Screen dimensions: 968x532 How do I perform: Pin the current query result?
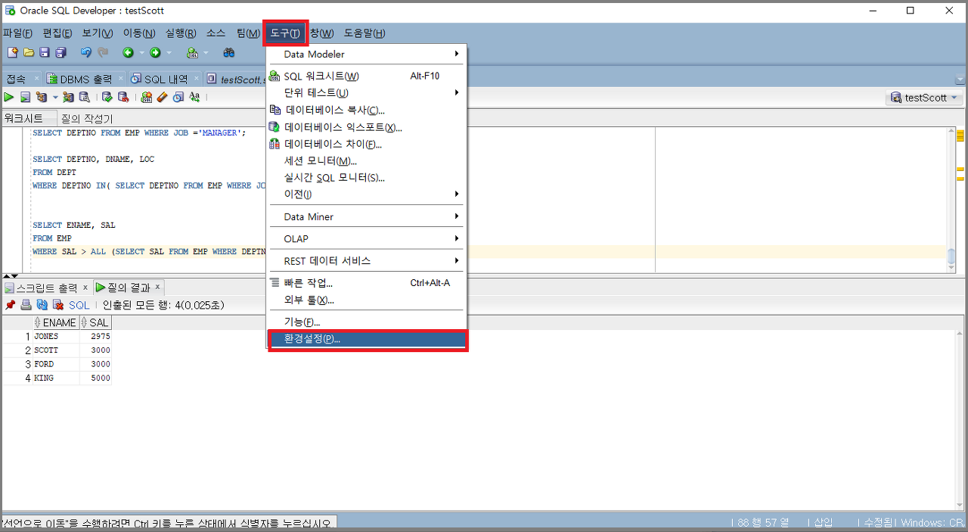pyautogui.click(x=10, y=304)
